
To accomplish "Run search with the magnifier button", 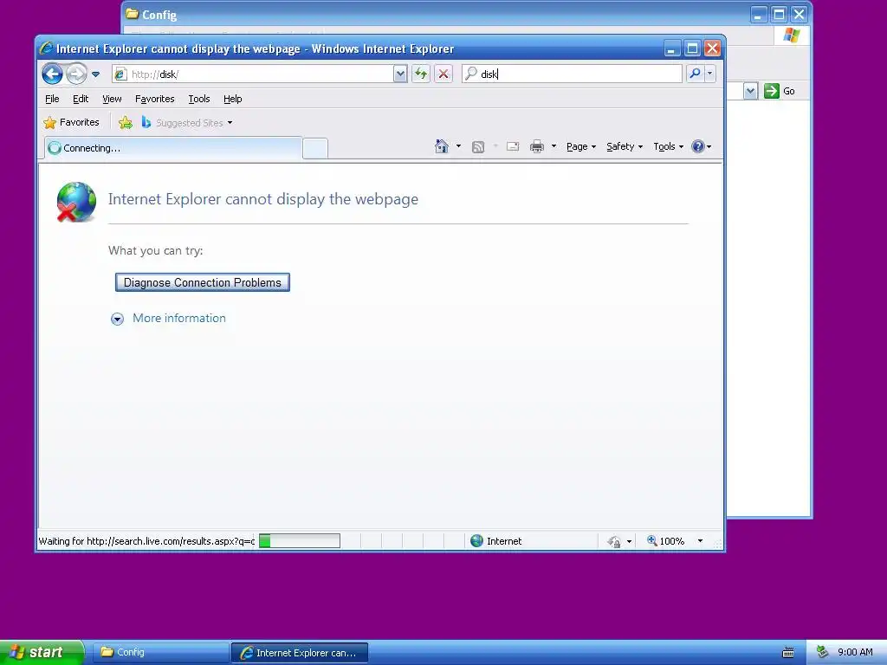I will (x=695, y=74).
